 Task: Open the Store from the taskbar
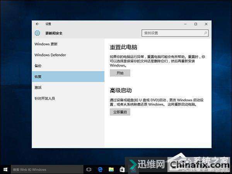point(122,170)
